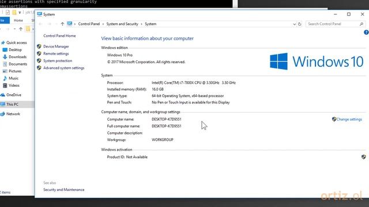Viewport: 369px width, 207px height.
Task: Click the computer icon in address bar
Action: click(70, 24)
